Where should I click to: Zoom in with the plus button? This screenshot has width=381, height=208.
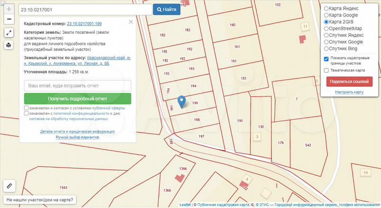point(9,9)
